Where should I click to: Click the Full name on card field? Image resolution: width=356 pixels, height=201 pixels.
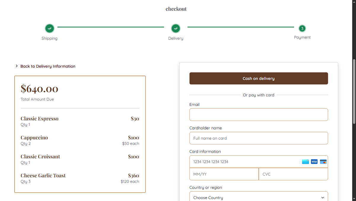258,138
